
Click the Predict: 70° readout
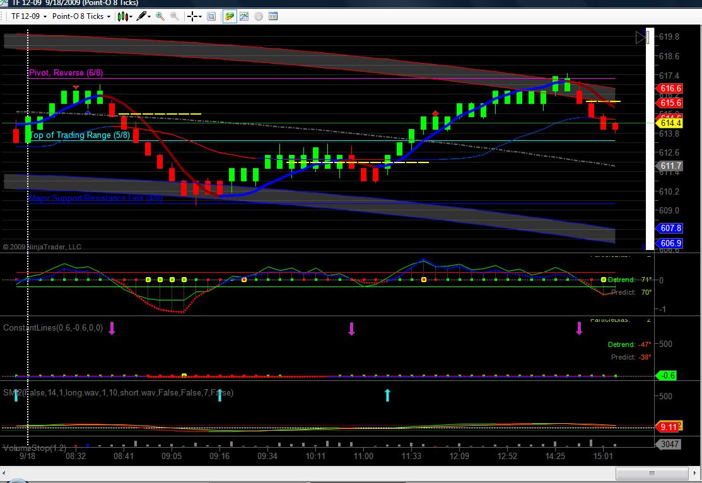pos(631,292)
